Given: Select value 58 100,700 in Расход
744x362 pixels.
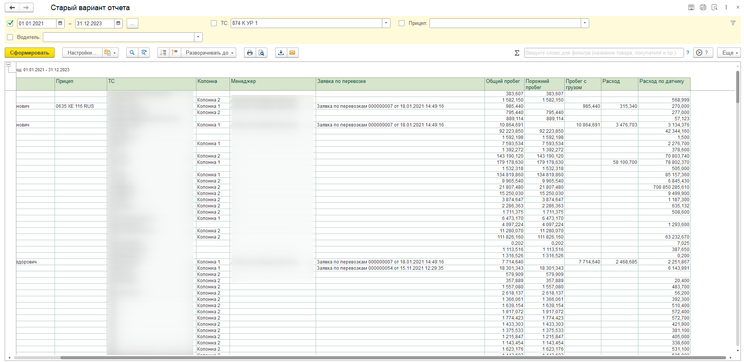Looking at the screenshot, I should click(x=620, y=162).
